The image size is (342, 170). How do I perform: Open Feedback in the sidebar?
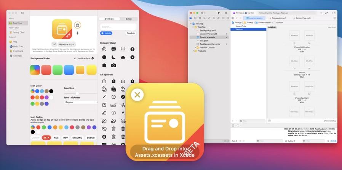click(16, 51)
